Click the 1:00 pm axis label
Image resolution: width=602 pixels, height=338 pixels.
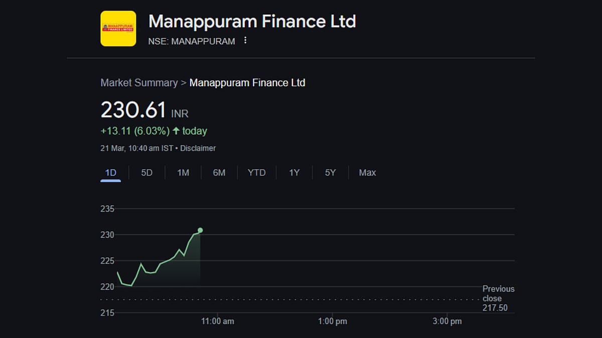tap(333, 321)
